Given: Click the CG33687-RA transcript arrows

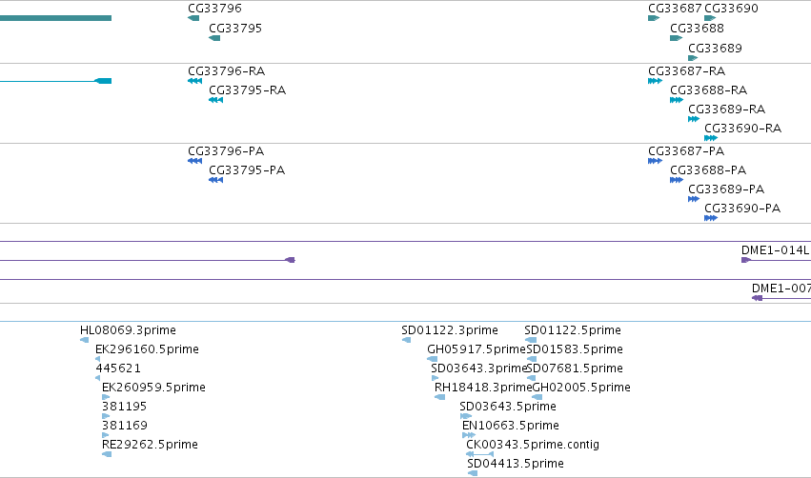Looking at the screenshot, I should click(655, 81).
